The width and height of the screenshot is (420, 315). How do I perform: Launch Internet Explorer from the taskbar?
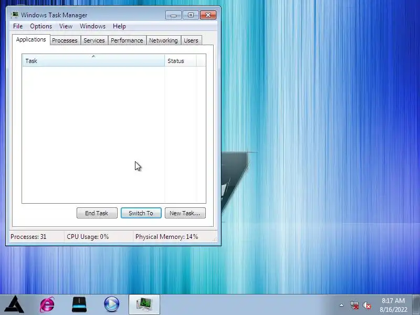point(47,304)
